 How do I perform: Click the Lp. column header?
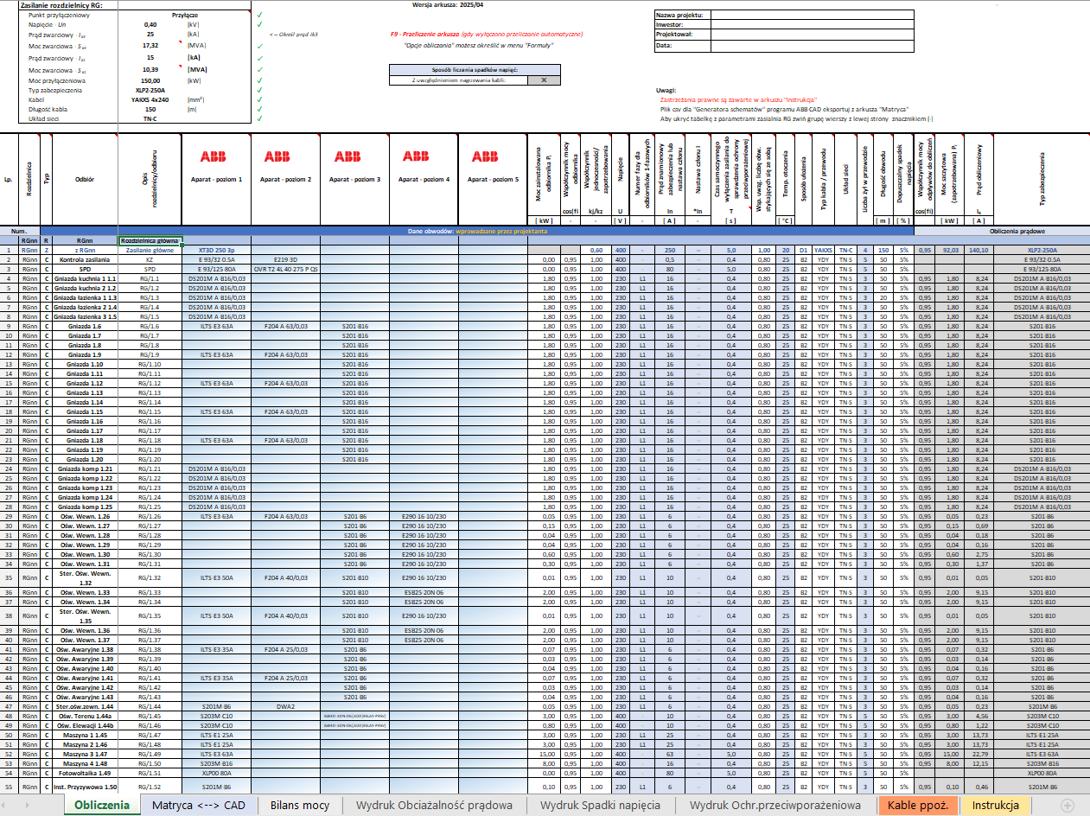[9, 179]
